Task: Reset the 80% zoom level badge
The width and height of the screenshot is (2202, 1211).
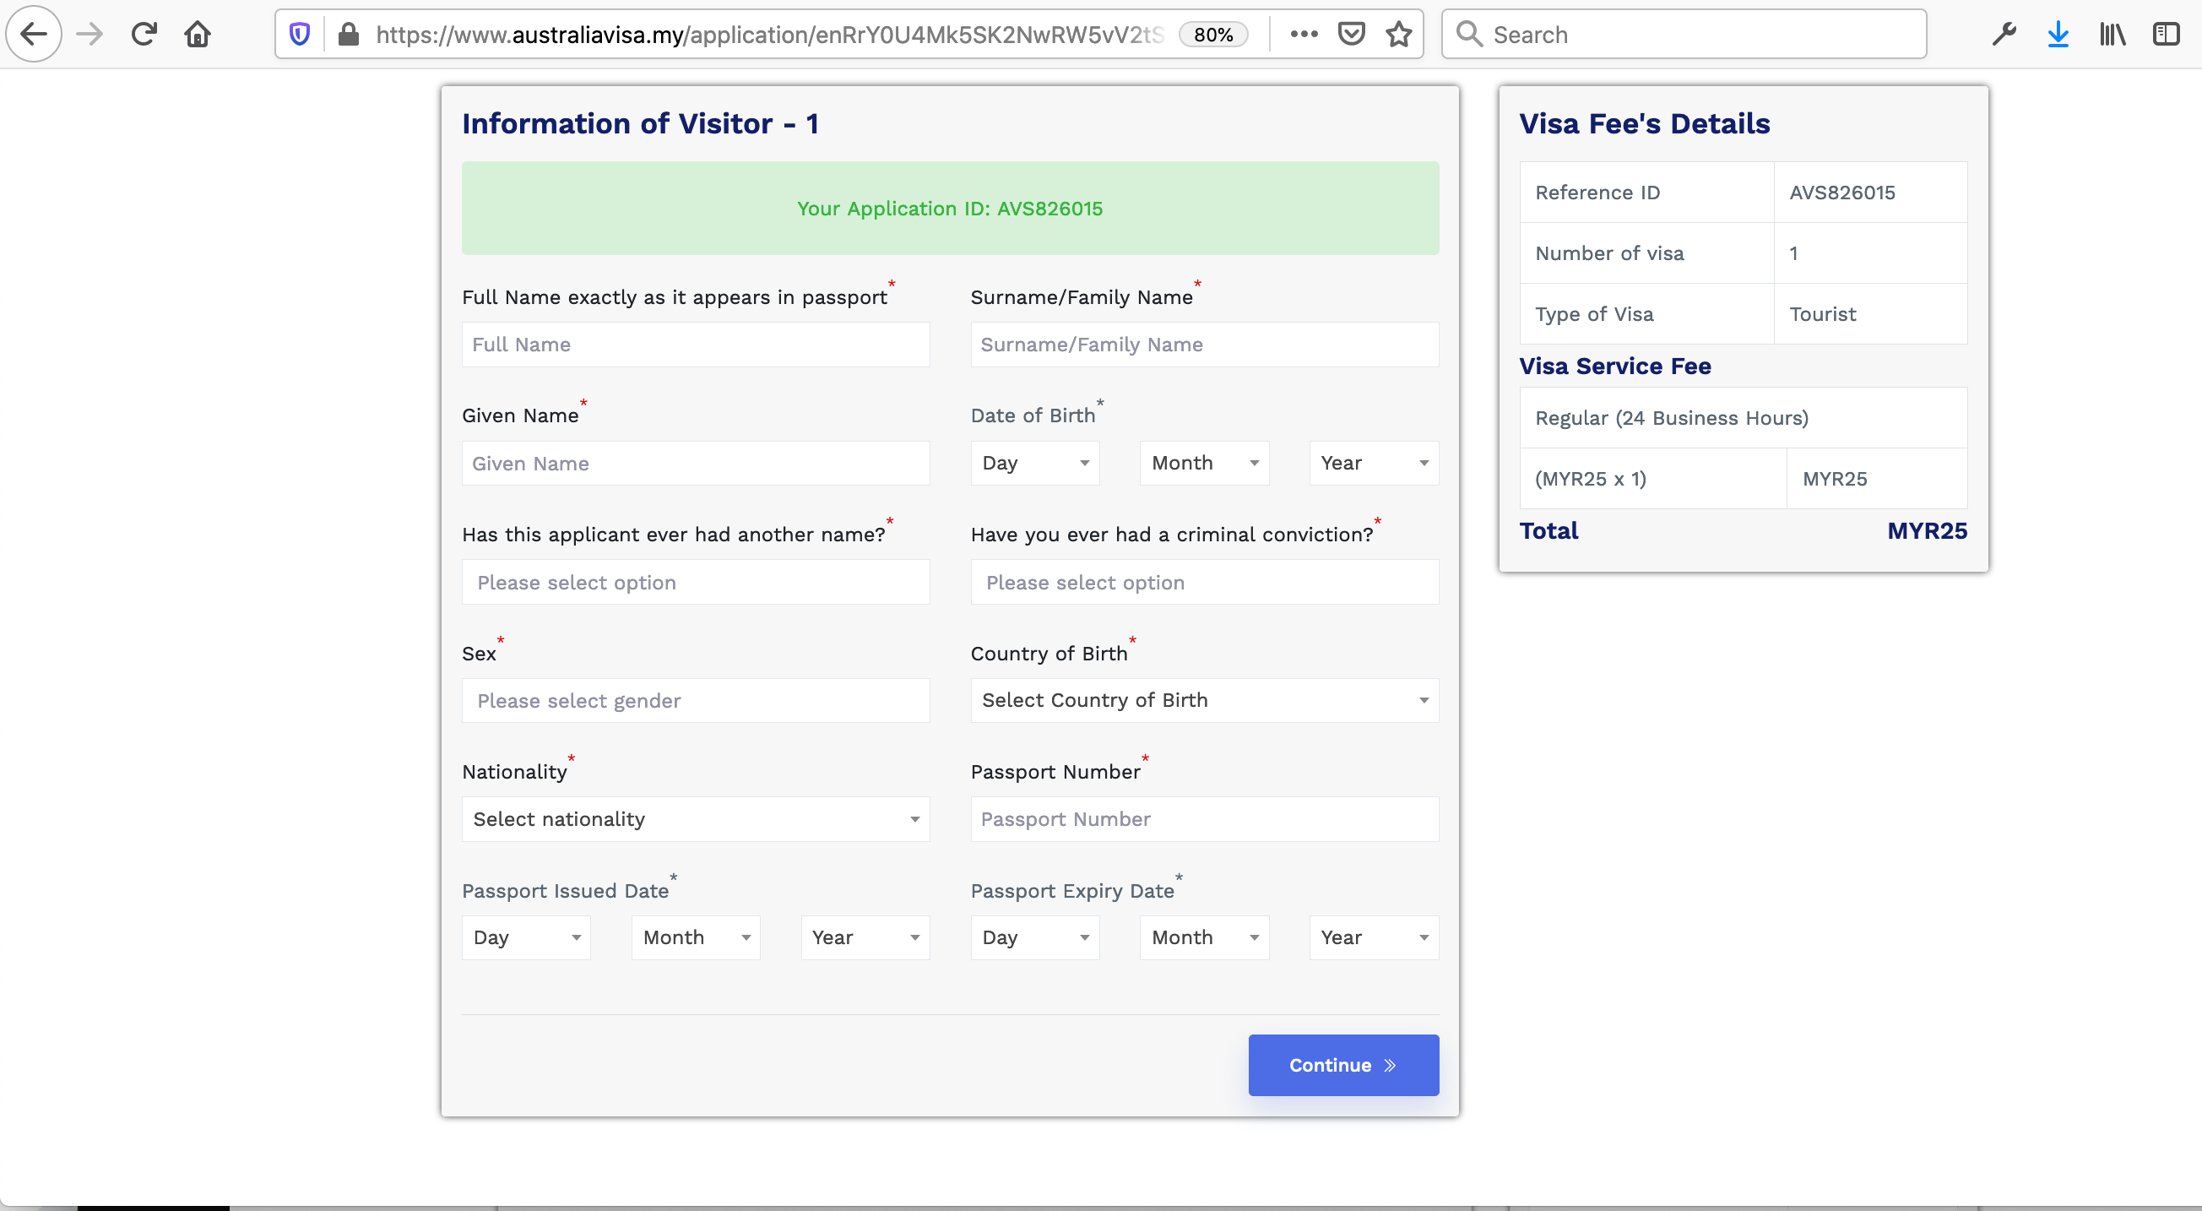Action: click(1213, 35)
